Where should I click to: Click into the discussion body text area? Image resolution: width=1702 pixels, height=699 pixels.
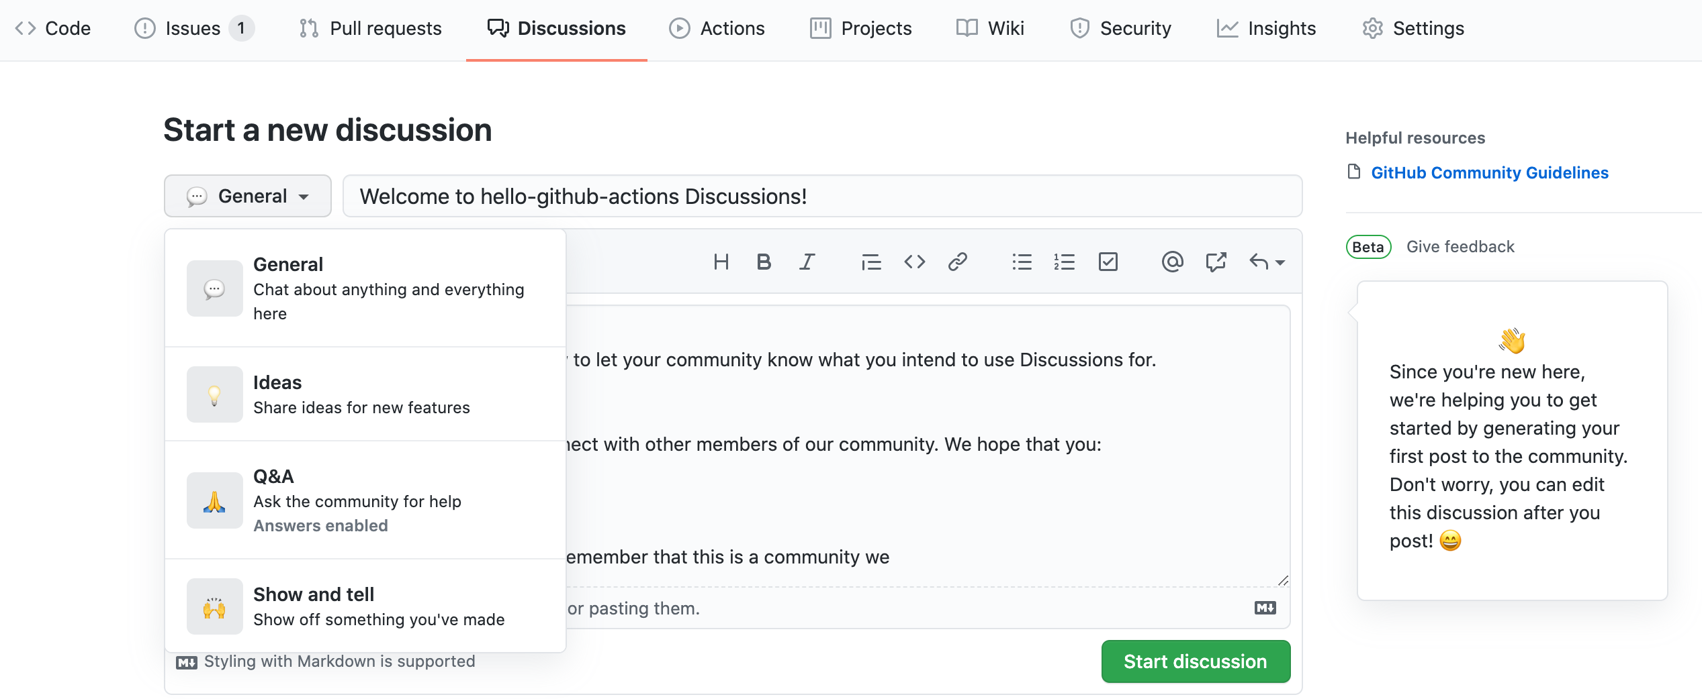coord(928,446)
